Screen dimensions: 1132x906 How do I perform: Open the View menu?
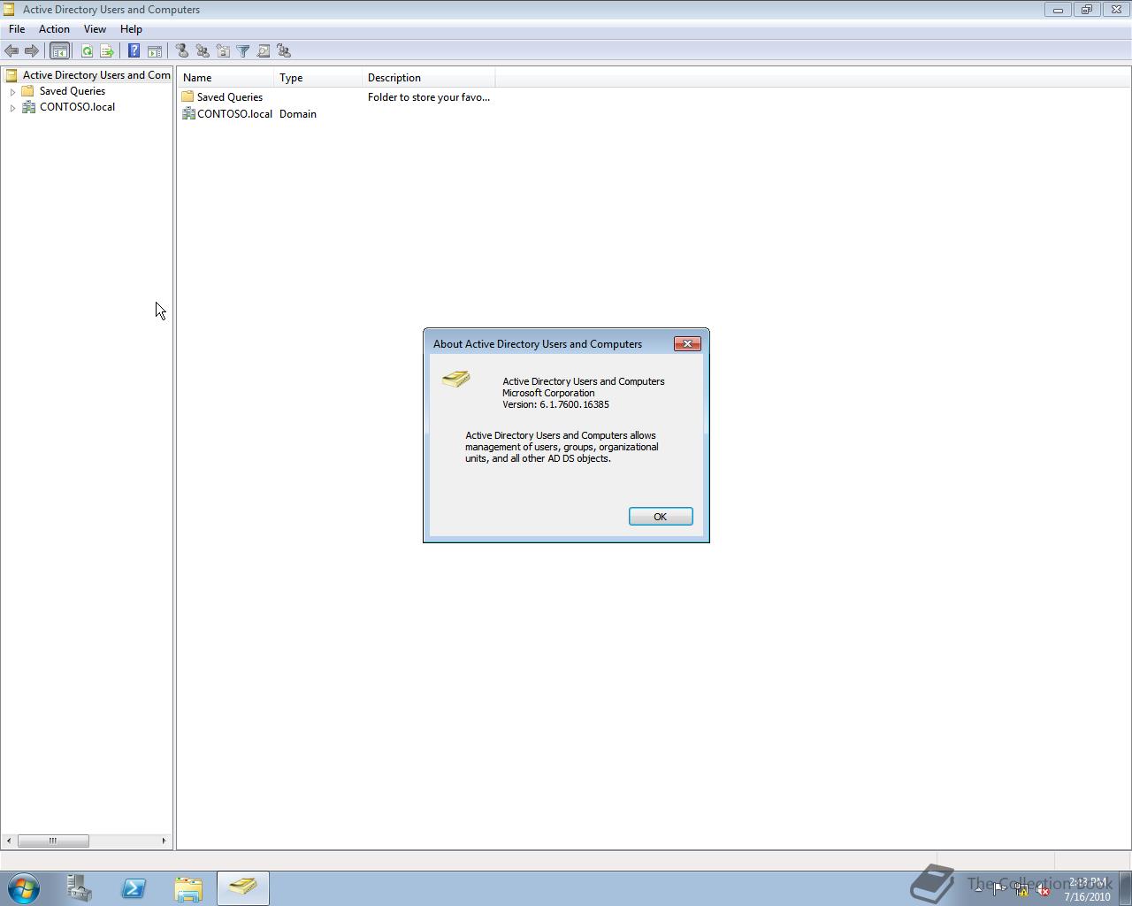[95, 29]
